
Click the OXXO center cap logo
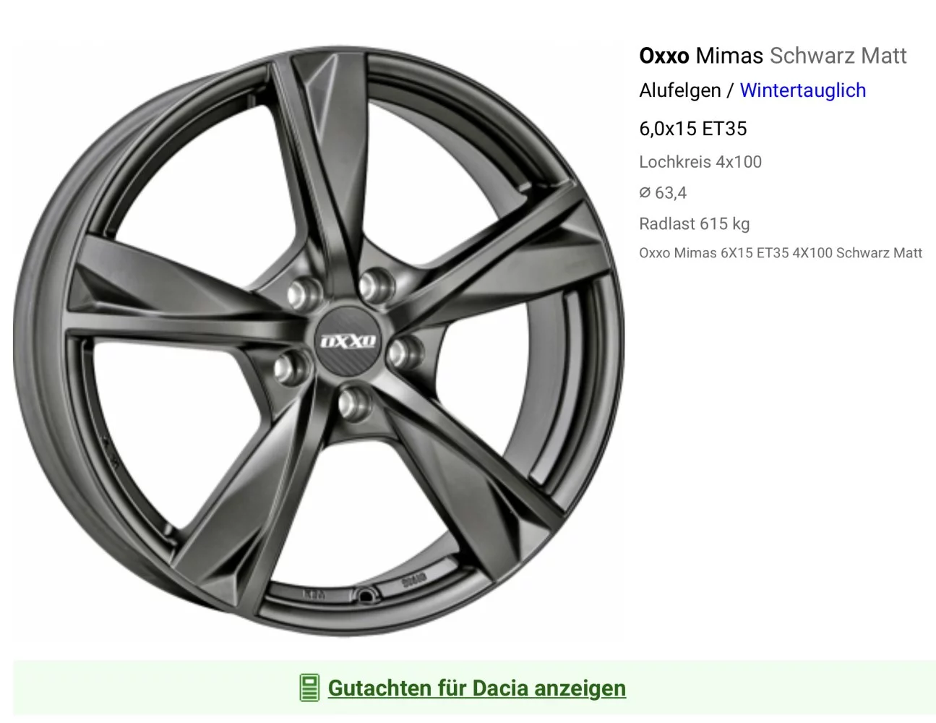348,341
